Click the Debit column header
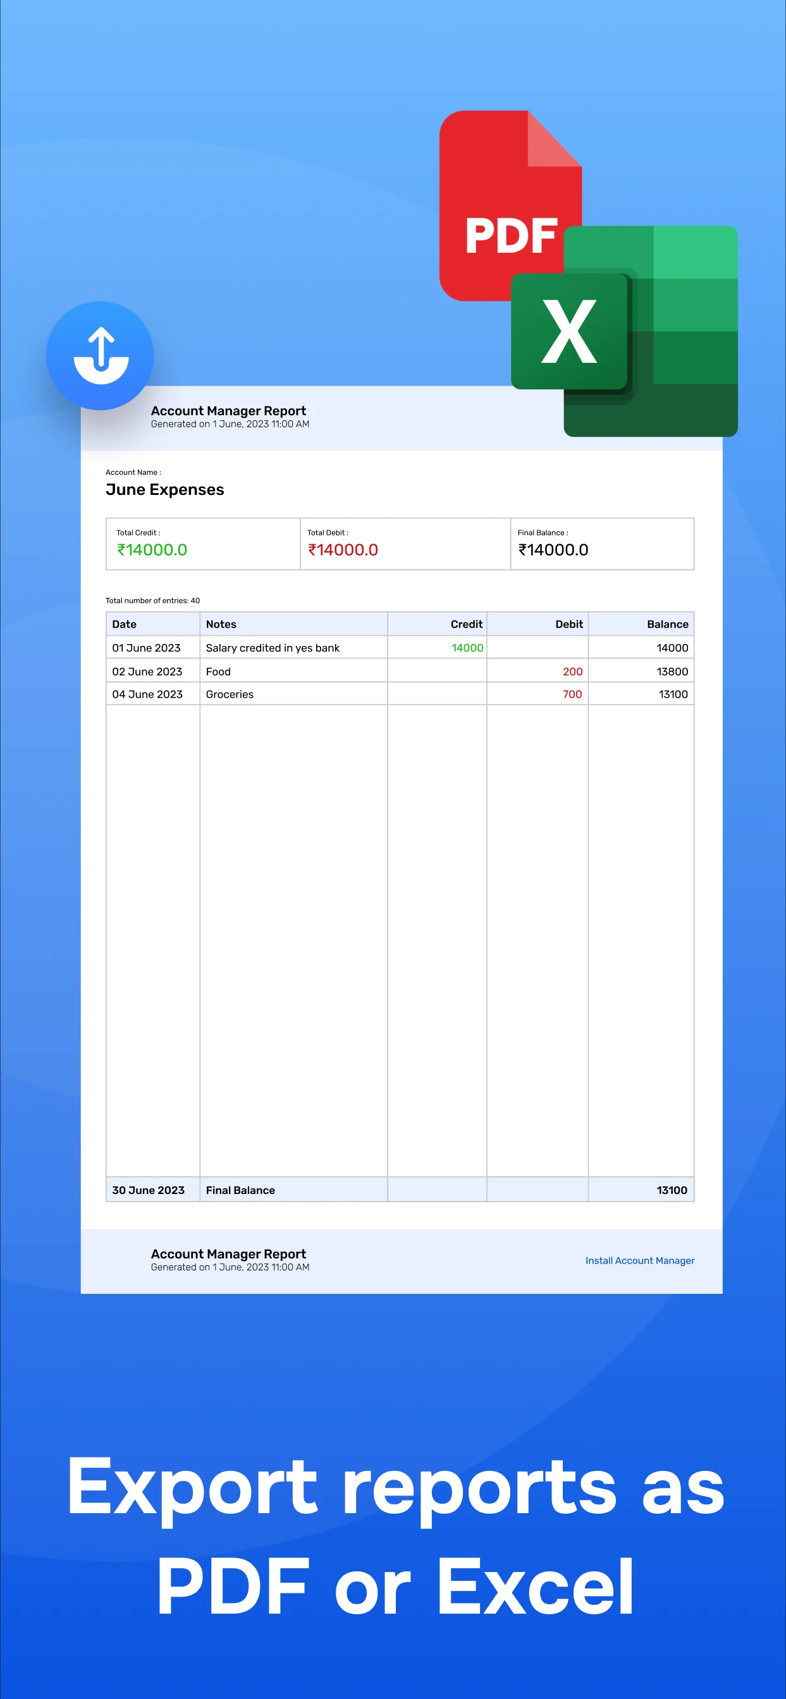This screenshot has height=1699, width=786. tap(569, 624)
